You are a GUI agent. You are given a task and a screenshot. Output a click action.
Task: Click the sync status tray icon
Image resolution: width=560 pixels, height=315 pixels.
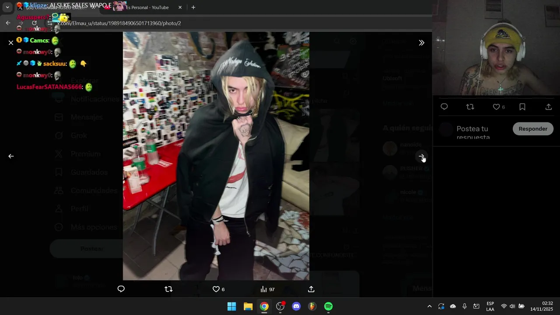441,306
